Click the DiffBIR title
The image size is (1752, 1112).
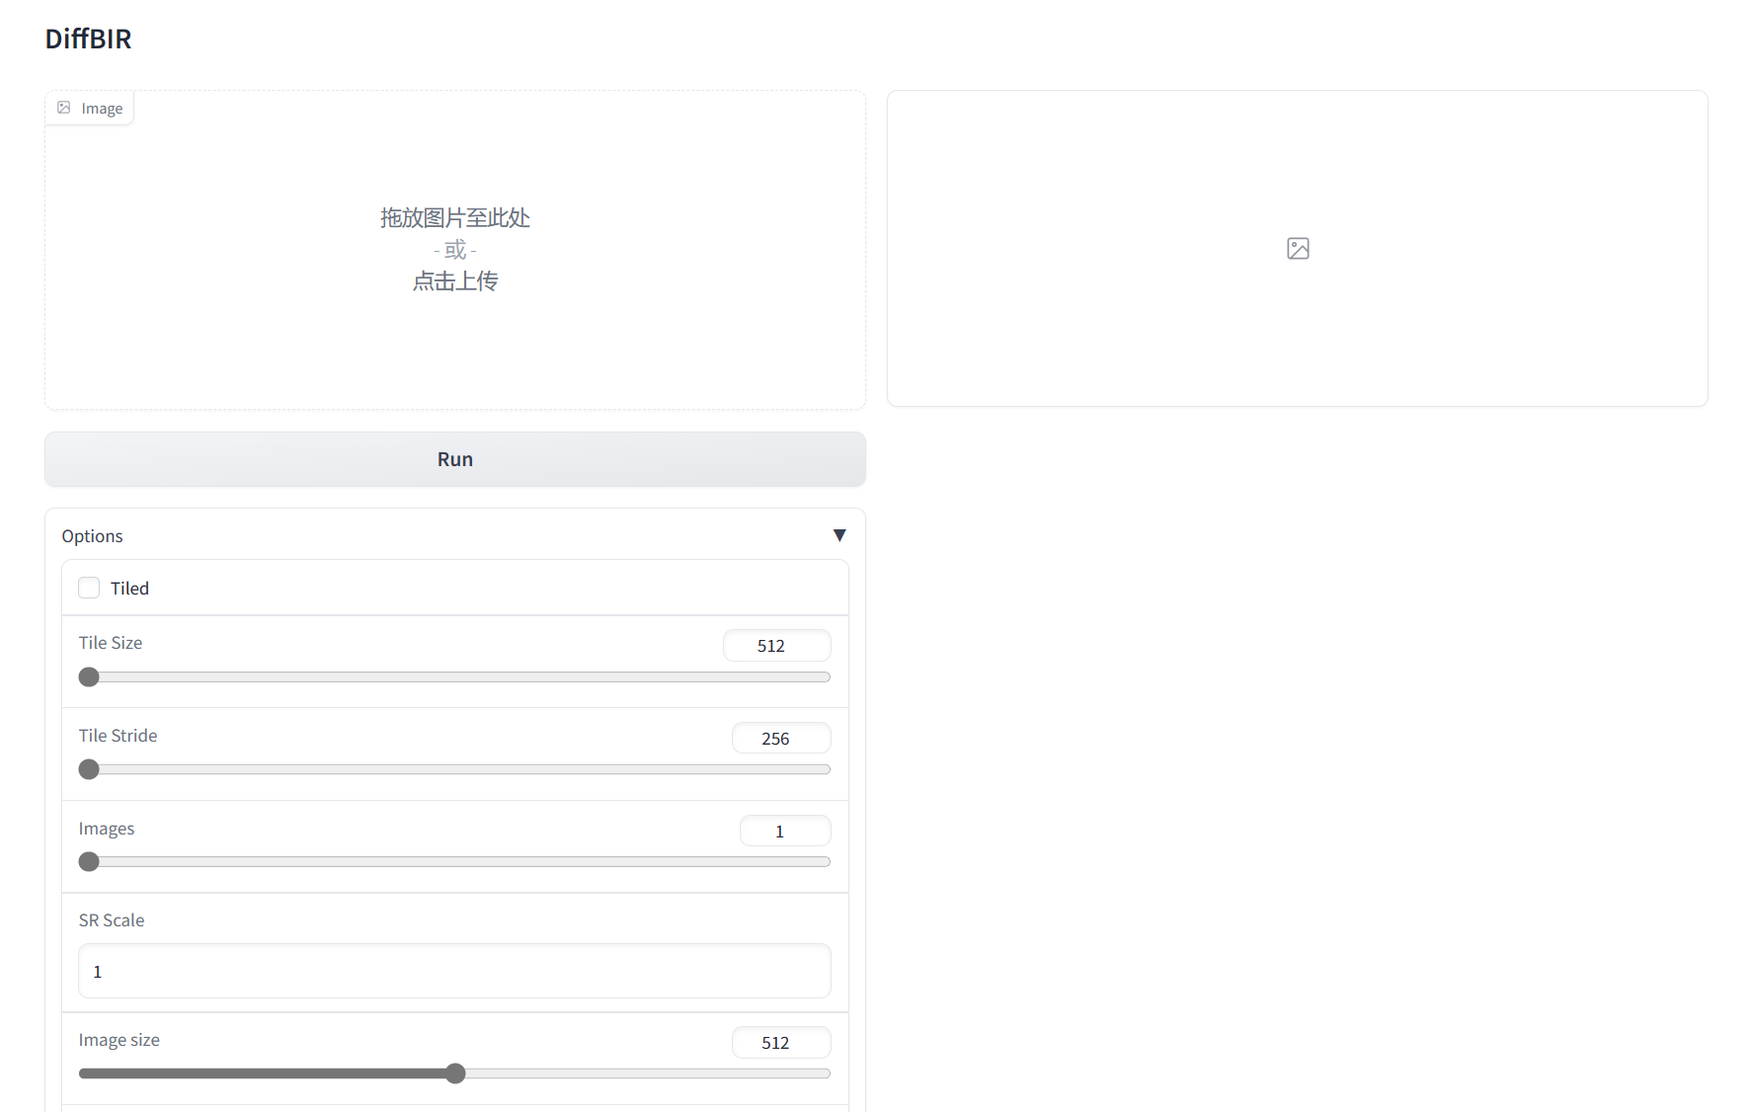click(89, 39)
